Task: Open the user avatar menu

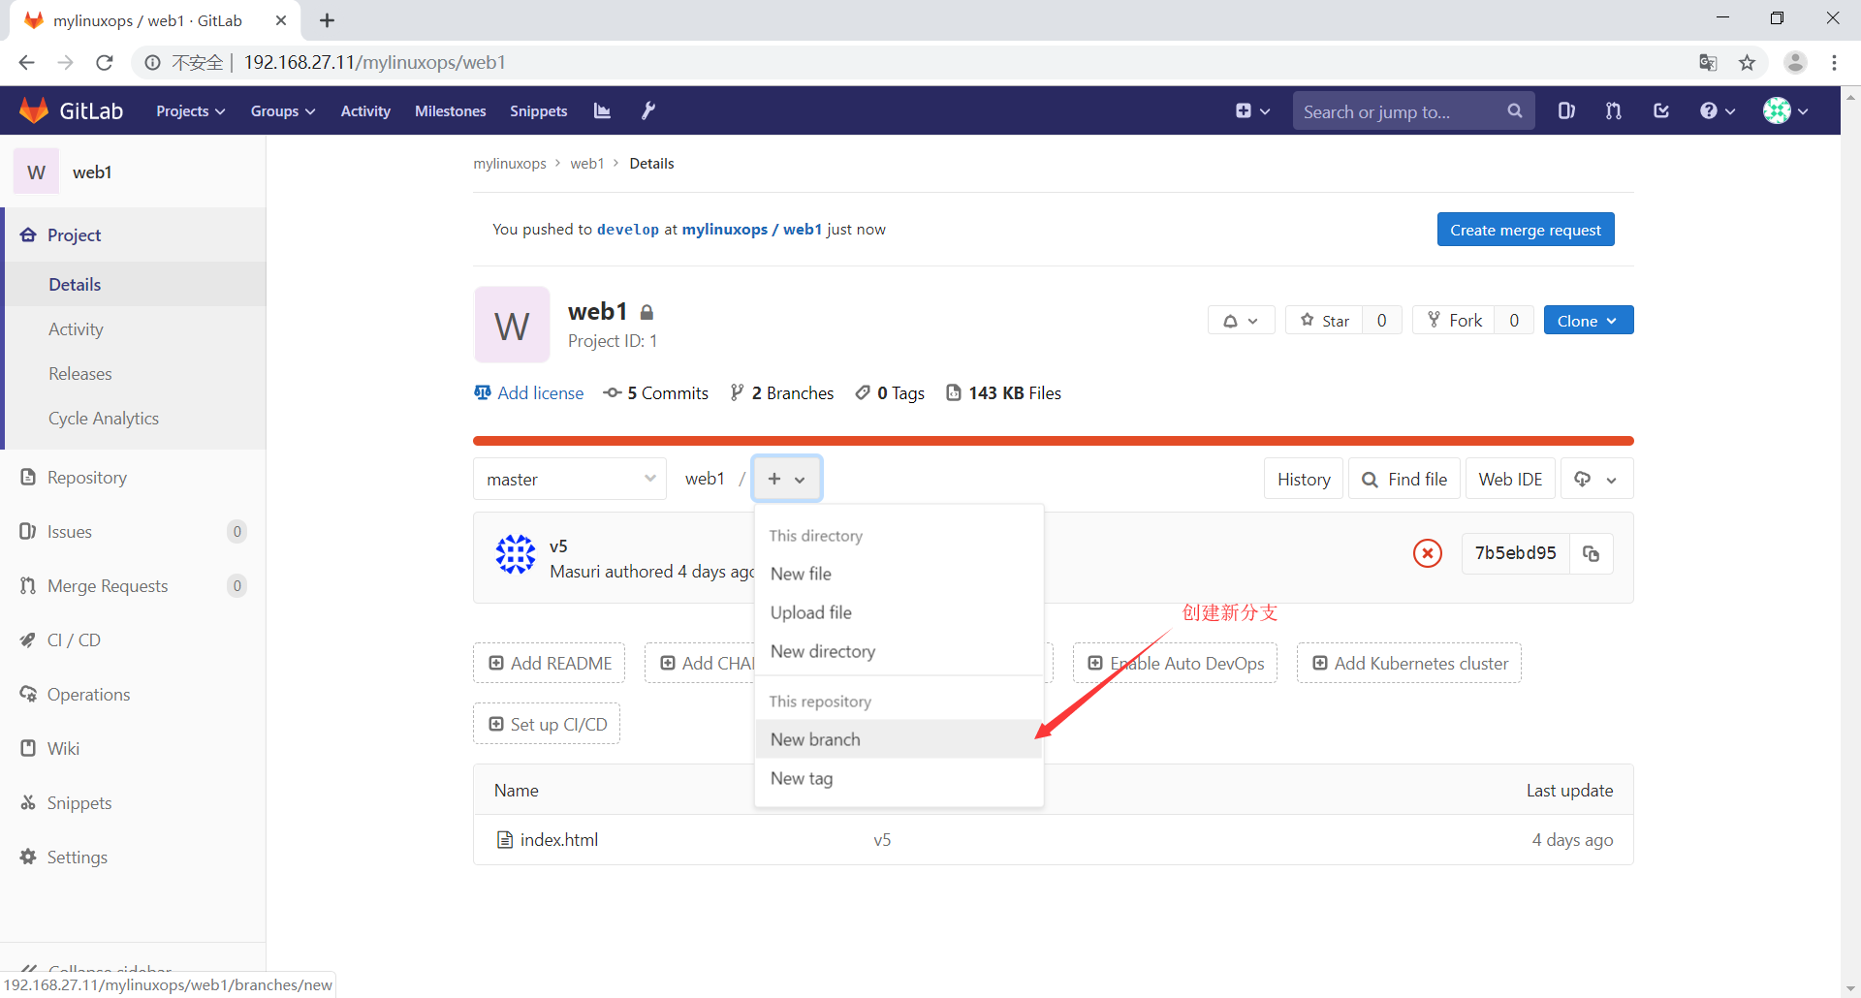Action: [1785, 110]
